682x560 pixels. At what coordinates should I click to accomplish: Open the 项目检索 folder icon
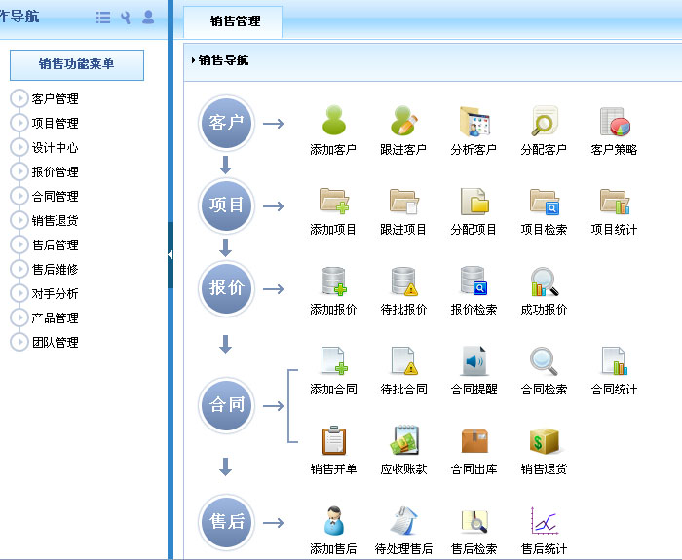[x=544, y=202]
